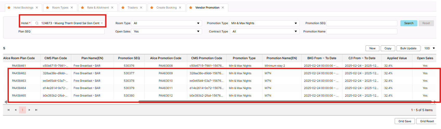Click the Promotion Name input field
This screenshot has height=129, width=441.
pos(361,31)
